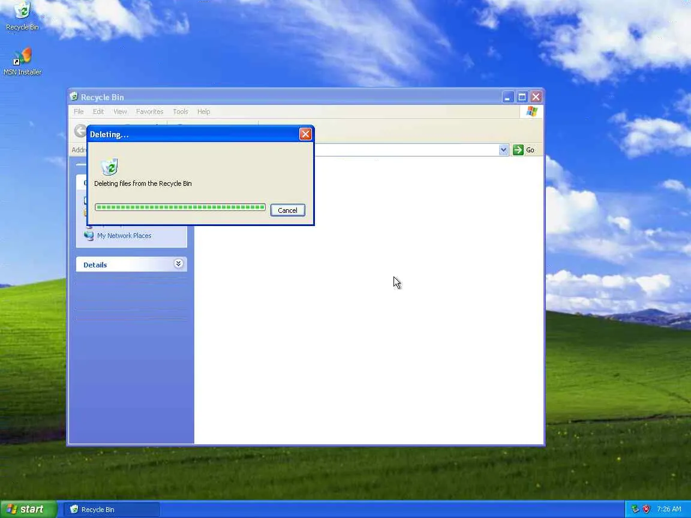Open the Edit menu
This screenshot has width=691, height=518.
click(98, 112)
